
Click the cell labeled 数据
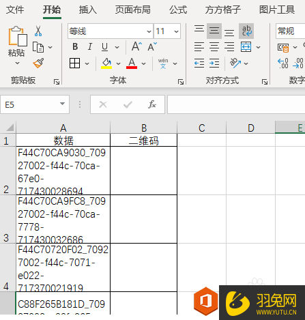point(63,140)
